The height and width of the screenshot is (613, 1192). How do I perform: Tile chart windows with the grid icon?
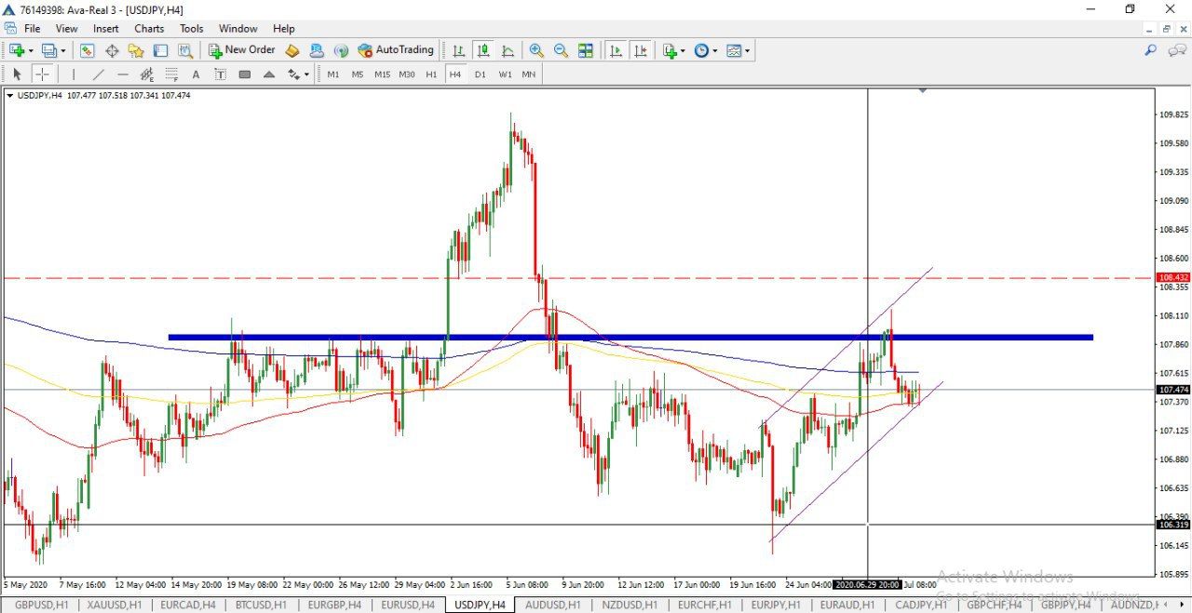(585, 50)
